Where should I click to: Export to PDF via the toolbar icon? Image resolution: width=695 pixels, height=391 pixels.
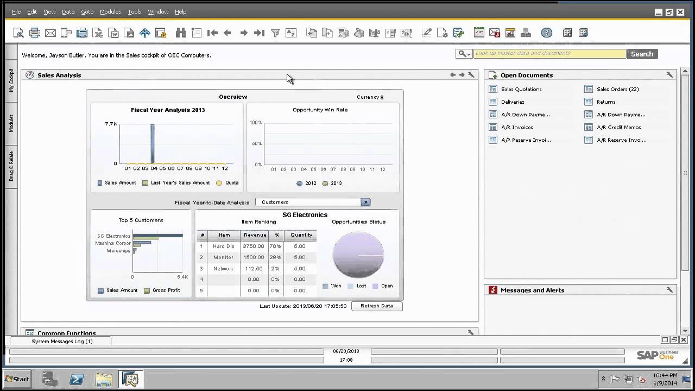[x=129, y=33]
